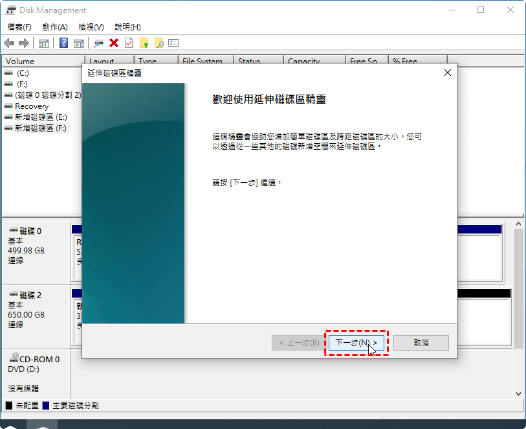Viewport: 526px width, 429px height.
Task: Maximize the Disk Management window
Action: click(x=481, y=10)
